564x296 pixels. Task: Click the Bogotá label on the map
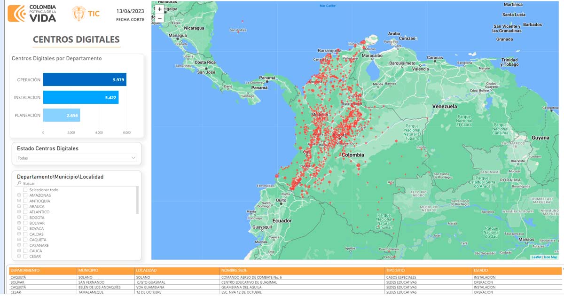click(x=340, y=135)
